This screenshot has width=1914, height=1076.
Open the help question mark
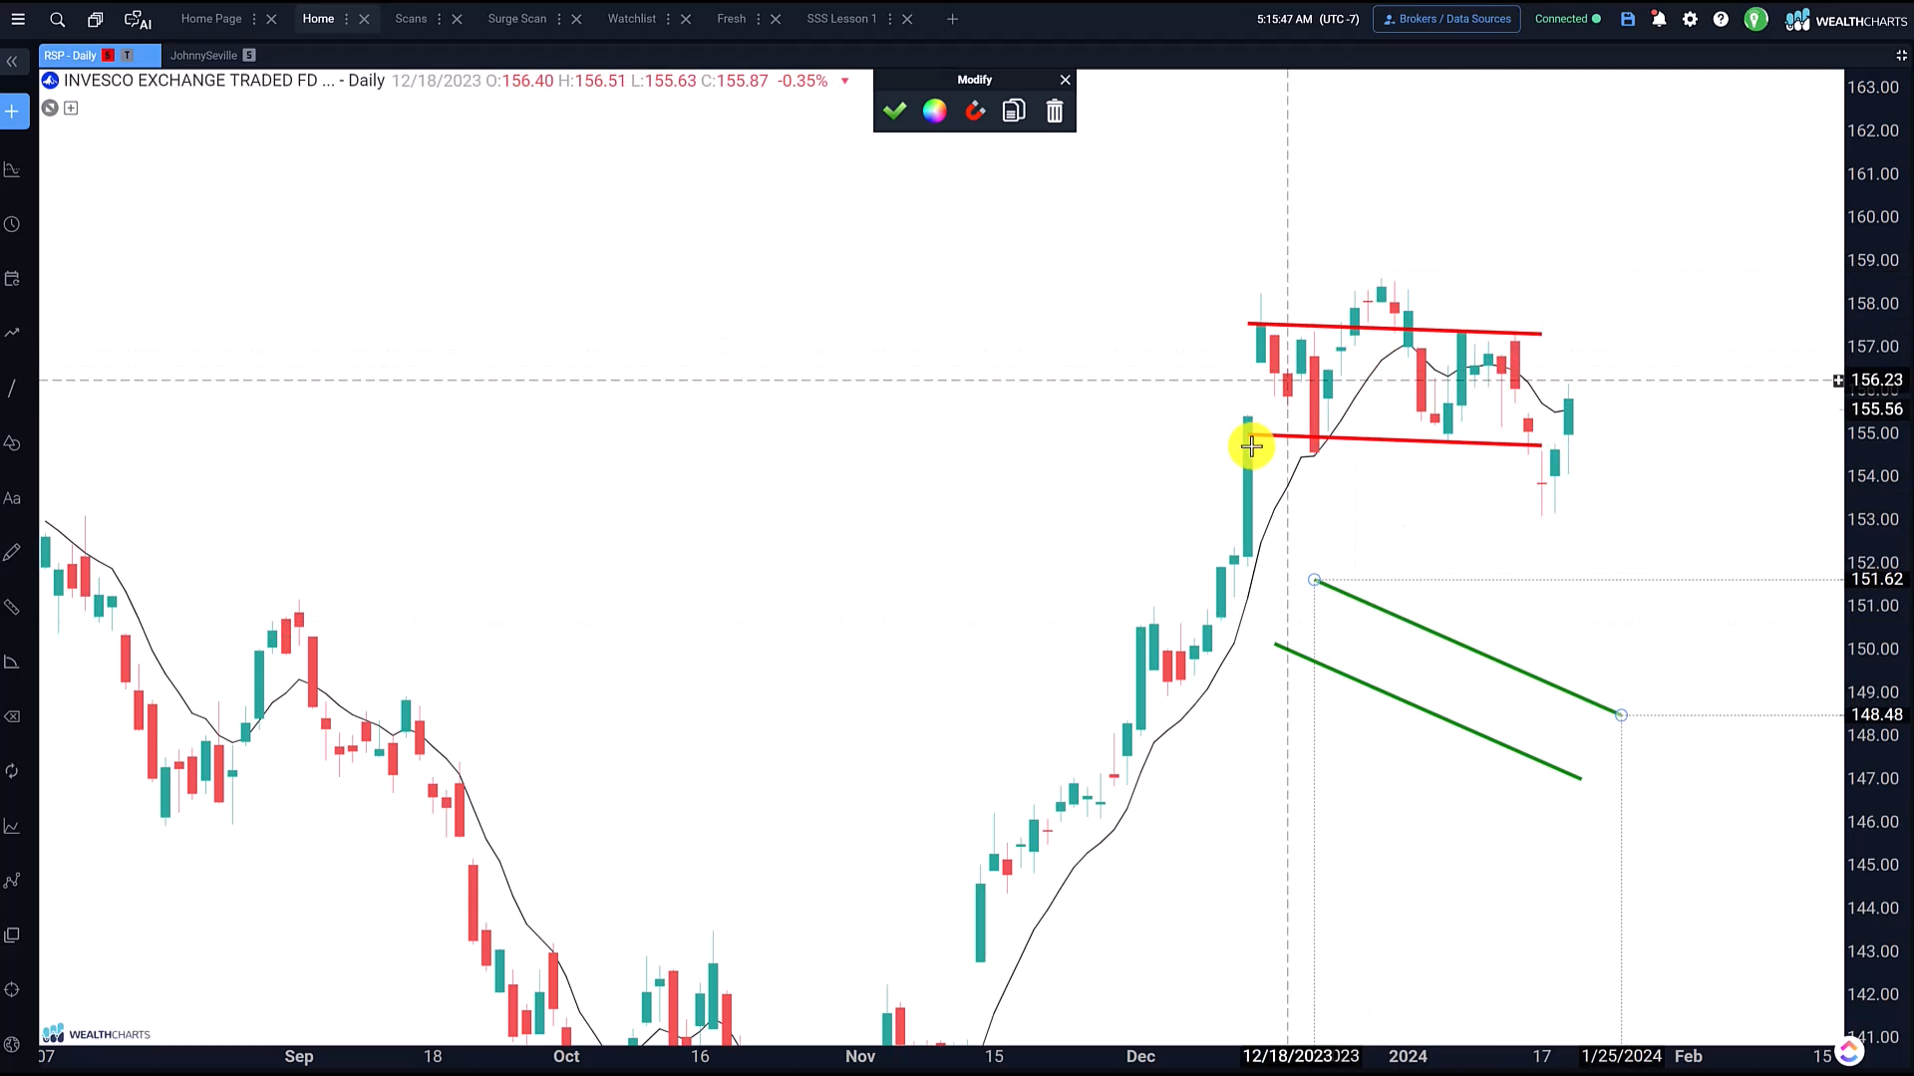1721,19
